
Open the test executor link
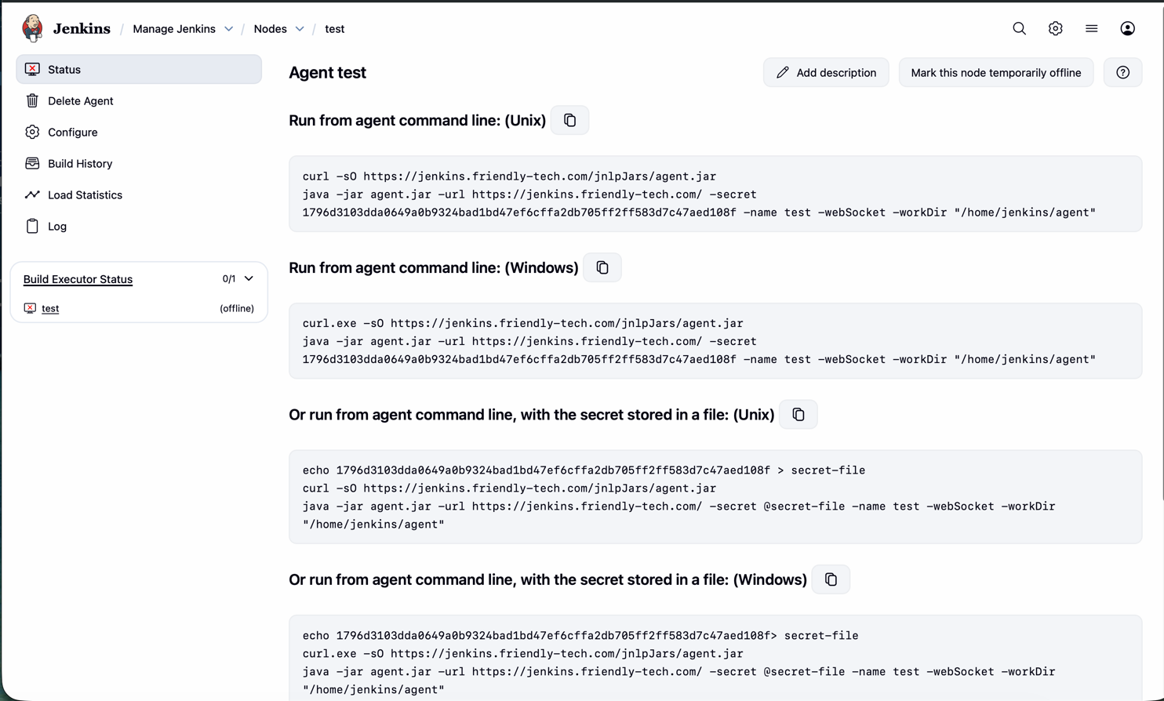tap(50, 308)
